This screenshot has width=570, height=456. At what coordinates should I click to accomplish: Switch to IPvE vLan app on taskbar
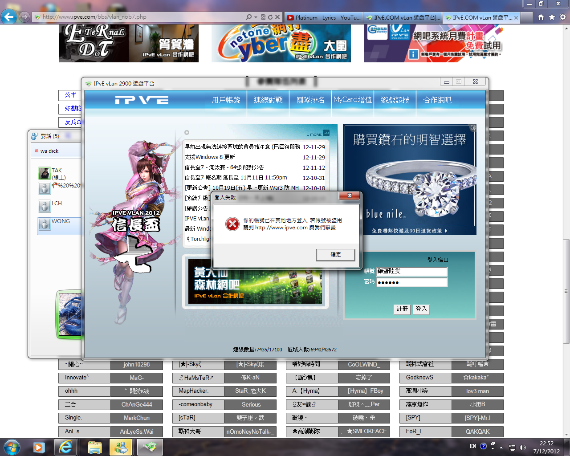point(150,447)
